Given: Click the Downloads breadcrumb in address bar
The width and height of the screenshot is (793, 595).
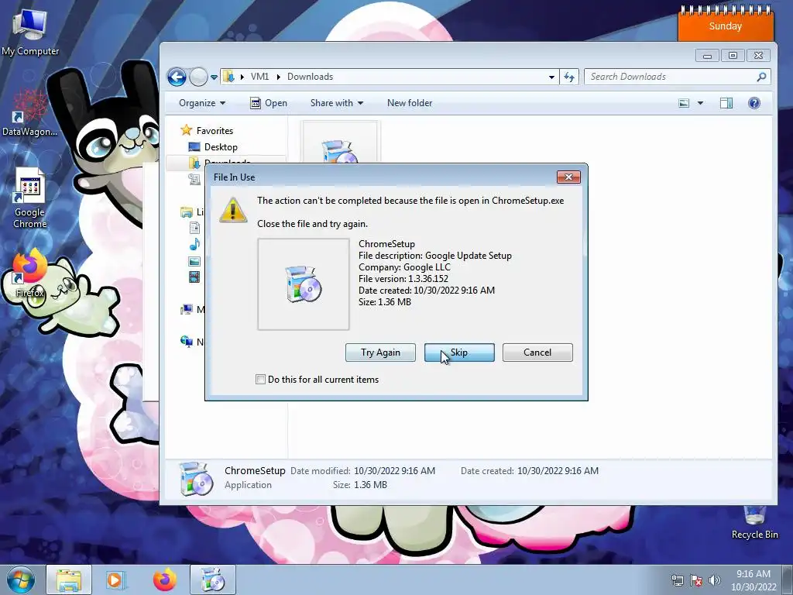Looking at the screenshot, I should [310, 77].
